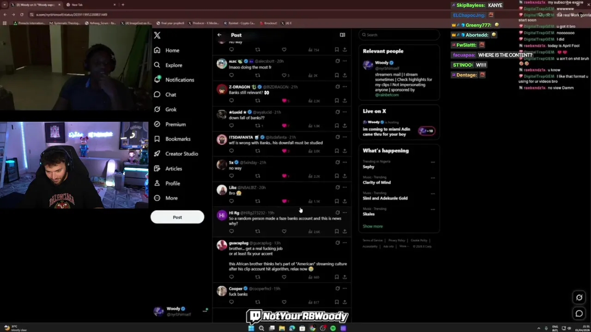The image size is (591, 332).
Task: Open a new browser tab with plus
Action: click(123, 5)
